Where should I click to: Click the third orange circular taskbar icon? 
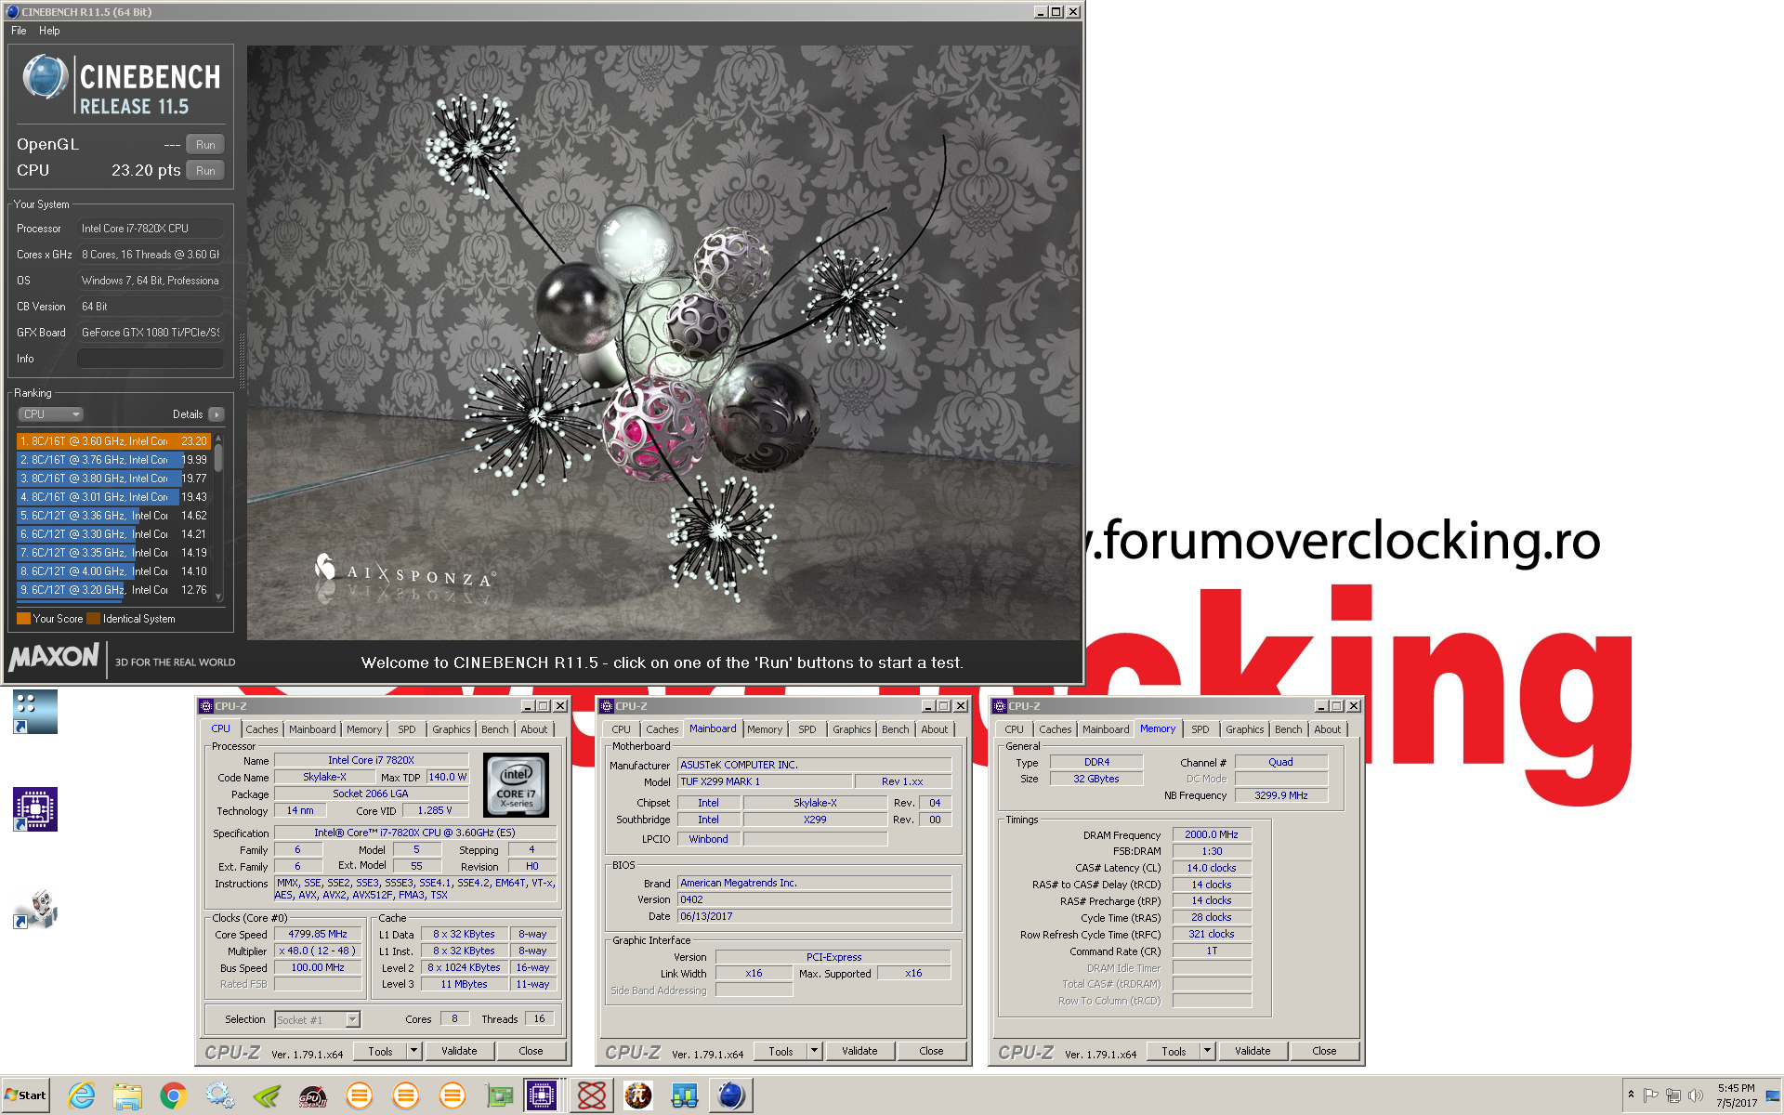tap(452, 1095)
